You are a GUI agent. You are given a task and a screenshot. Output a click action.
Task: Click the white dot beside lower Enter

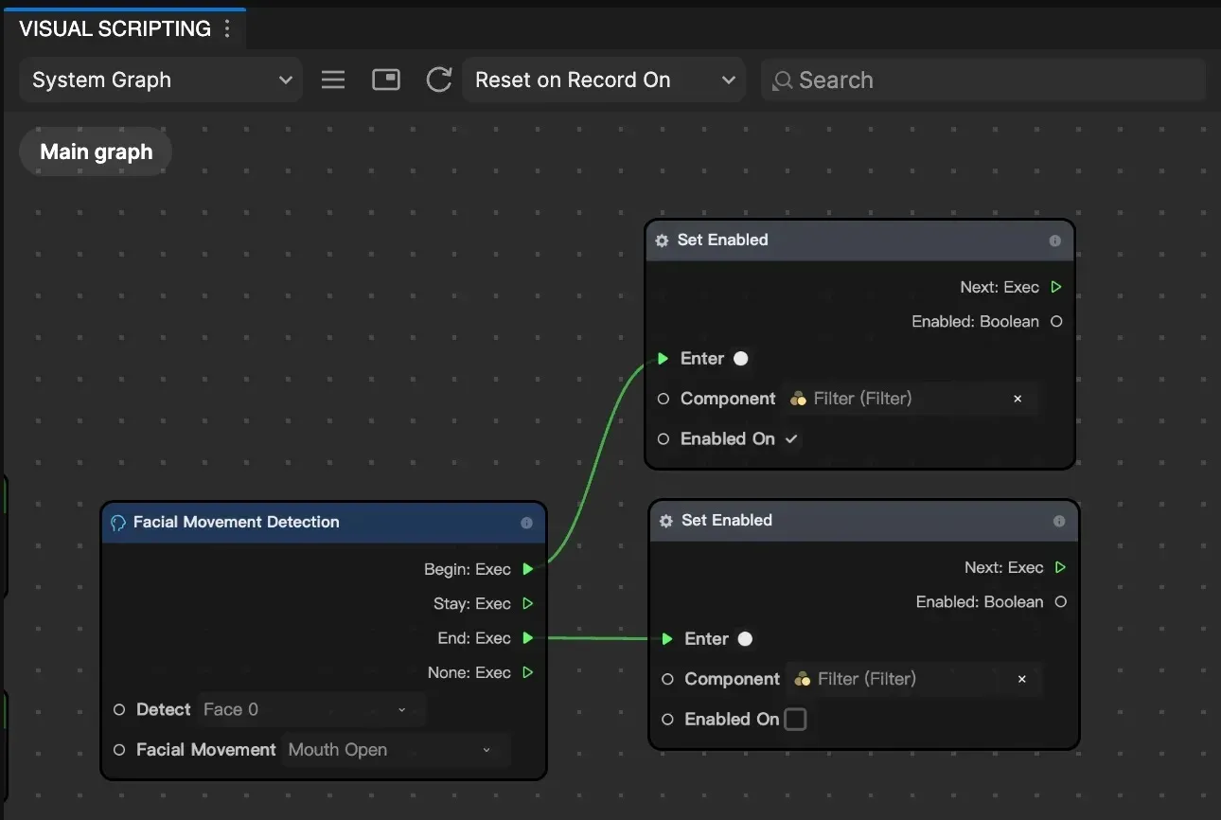click(745, 638)
